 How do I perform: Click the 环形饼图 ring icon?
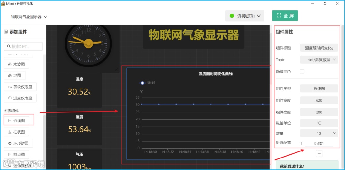pyautogui.click(x=10, y=143)
